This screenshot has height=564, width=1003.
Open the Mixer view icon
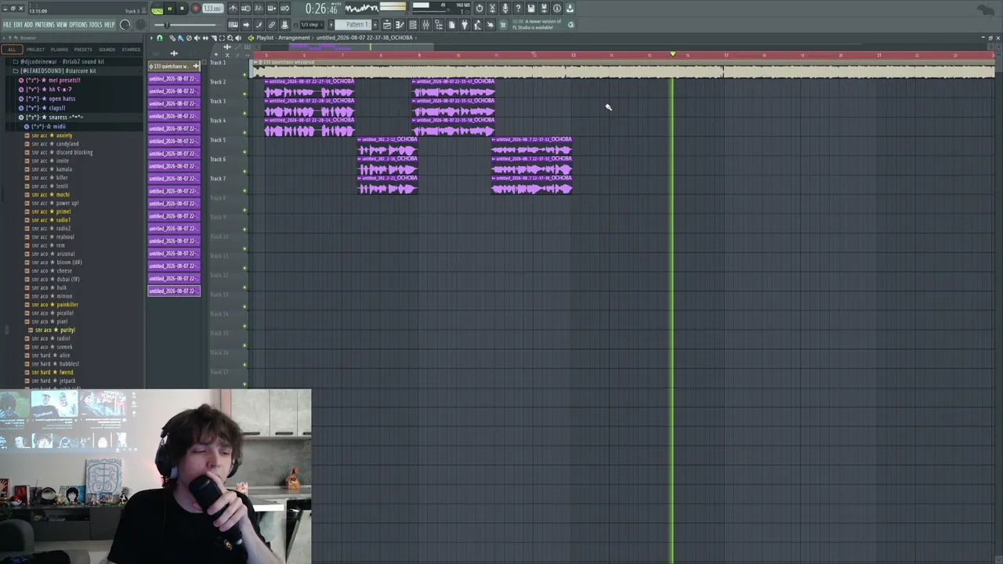tap(425, 24)
